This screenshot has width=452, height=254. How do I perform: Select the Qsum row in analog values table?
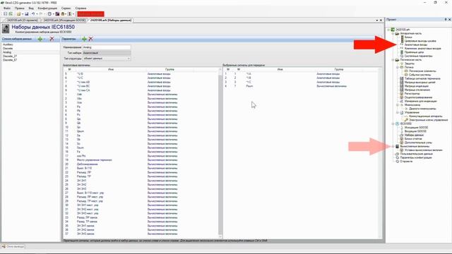141,131
